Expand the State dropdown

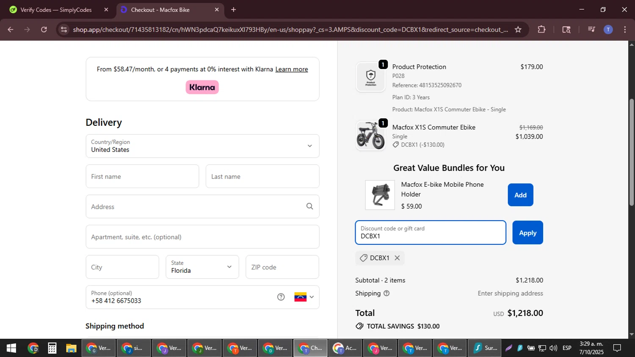(x=202, y=267)
